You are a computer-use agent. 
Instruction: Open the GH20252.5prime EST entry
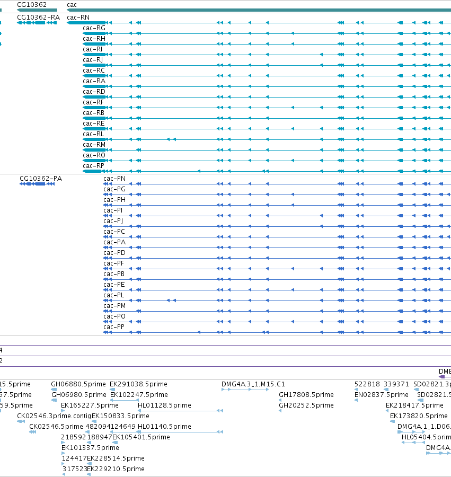click(x=306, y=405)
